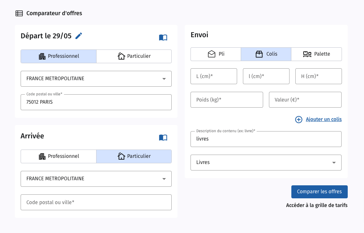
Task: Open the Arrivée country dropdown FRANCE METROPOLITAINE
Action: (x=96, y=179)
